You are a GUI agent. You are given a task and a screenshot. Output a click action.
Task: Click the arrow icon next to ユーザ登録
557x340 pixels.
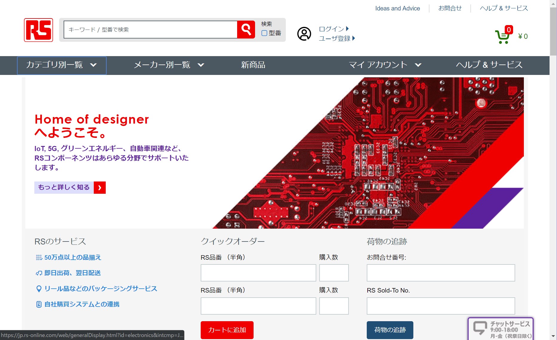point(354,38)
